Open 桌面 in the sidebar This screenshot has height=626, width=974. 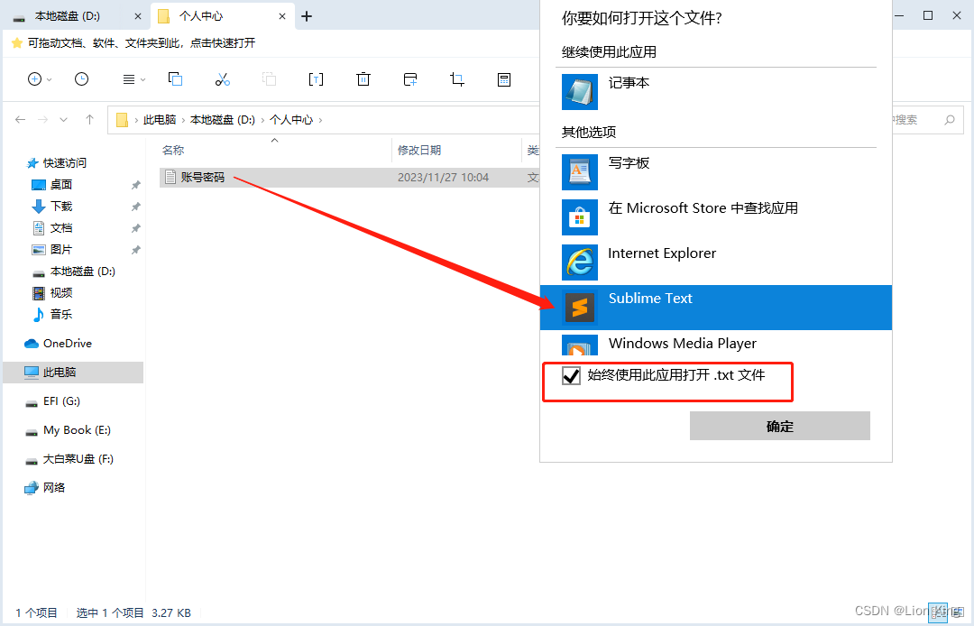[61, 184]
